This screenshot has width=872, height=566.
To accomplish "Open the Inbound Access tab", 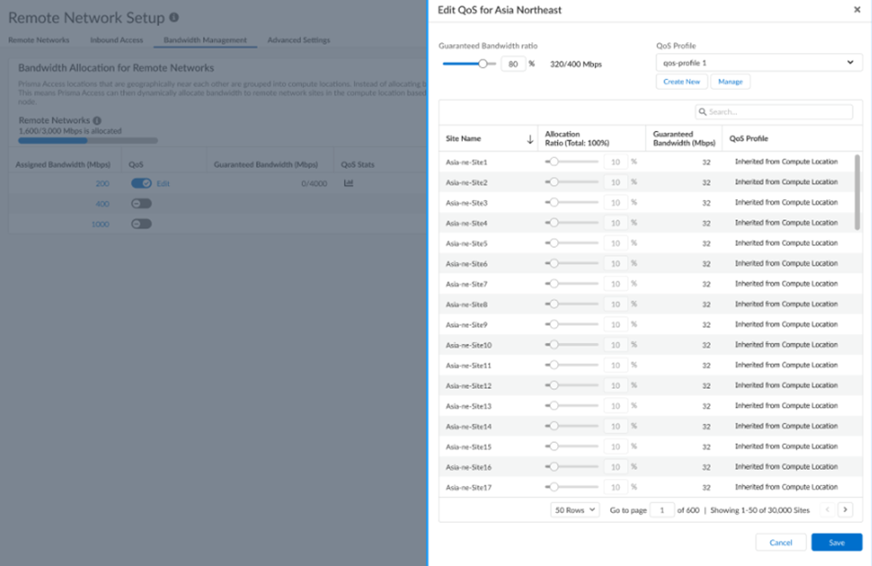I will [x=117, y=40].
